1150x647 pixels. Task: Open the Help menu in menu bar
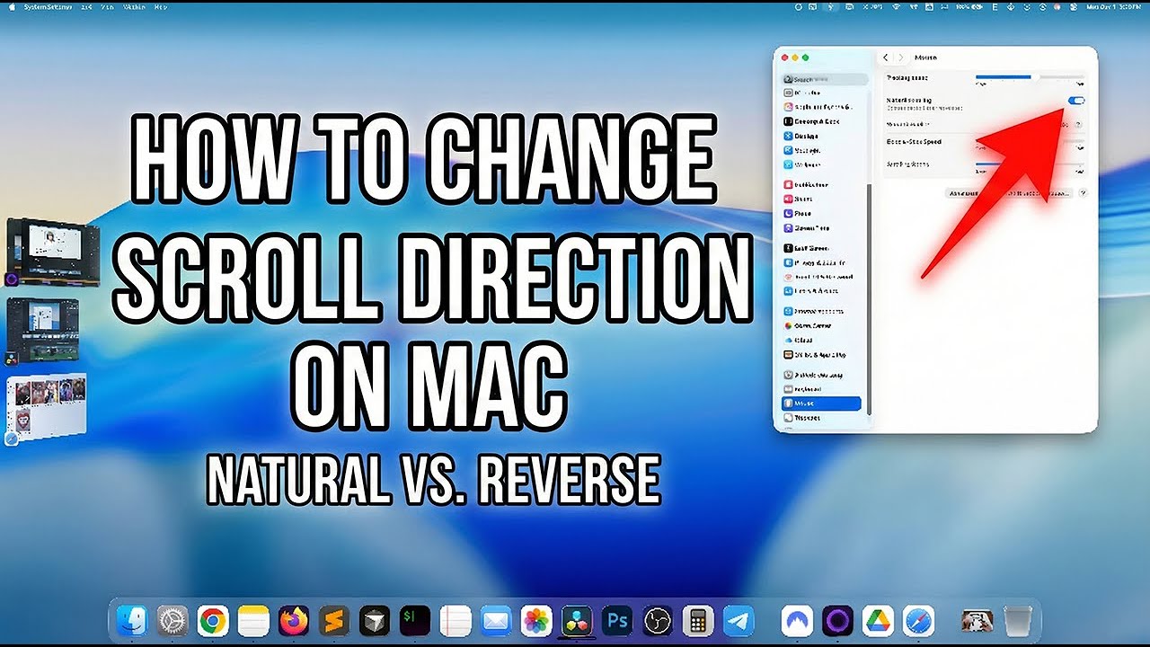[x=161, y=6]
